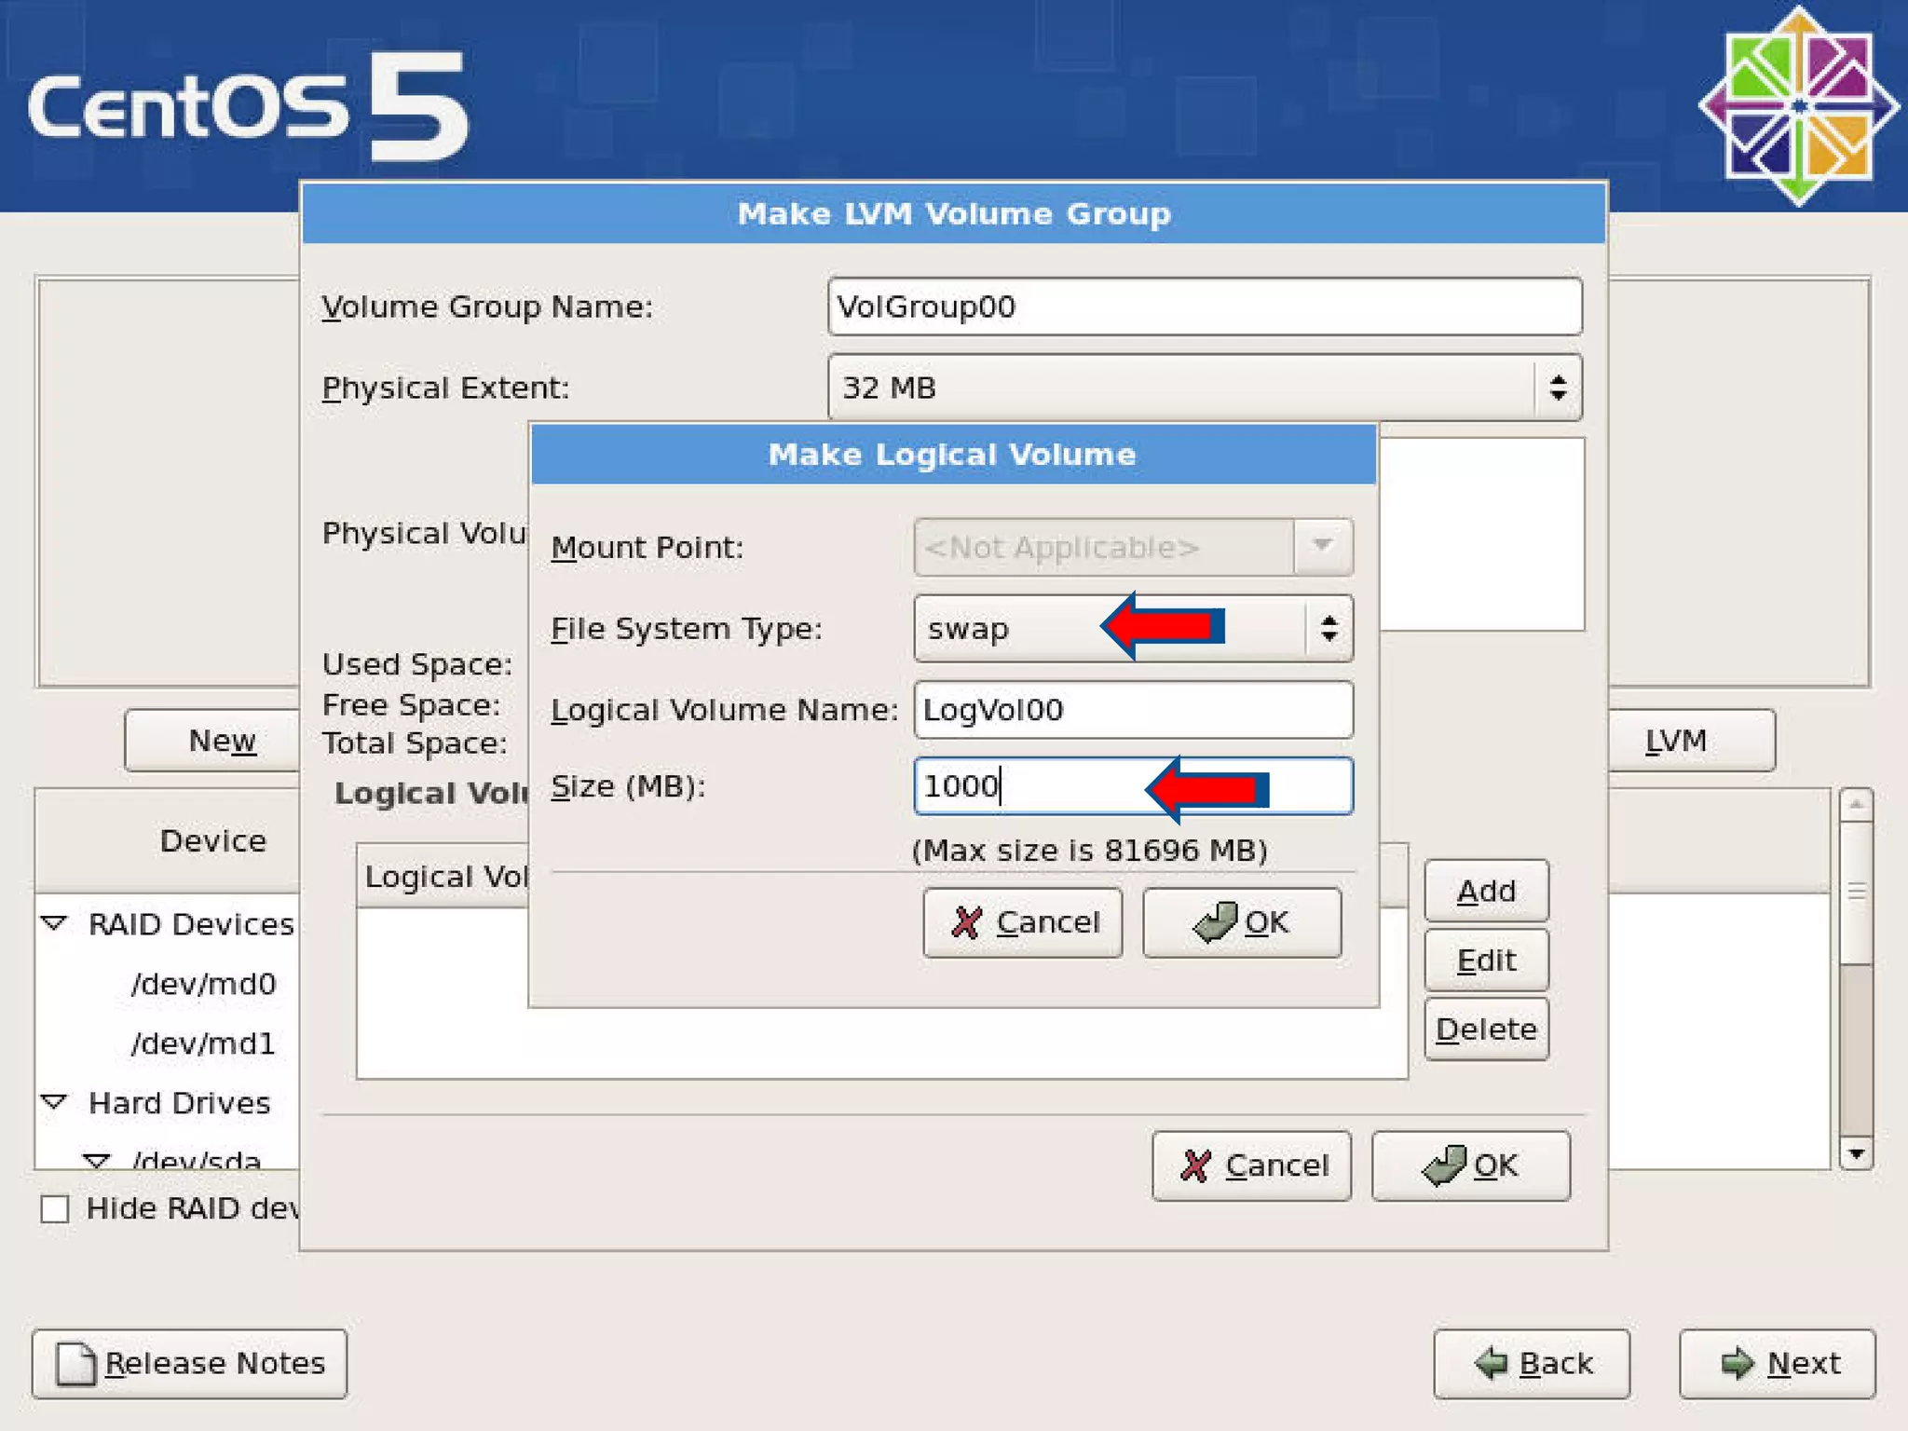Collapse the Hard Drives tree node
Viewport: 1908px width, 1431px height.
[x=55, y=1102]
